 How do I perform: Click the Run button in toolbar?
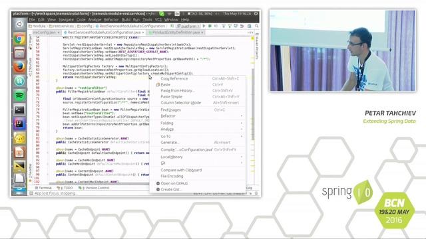(x=204, y=26)
